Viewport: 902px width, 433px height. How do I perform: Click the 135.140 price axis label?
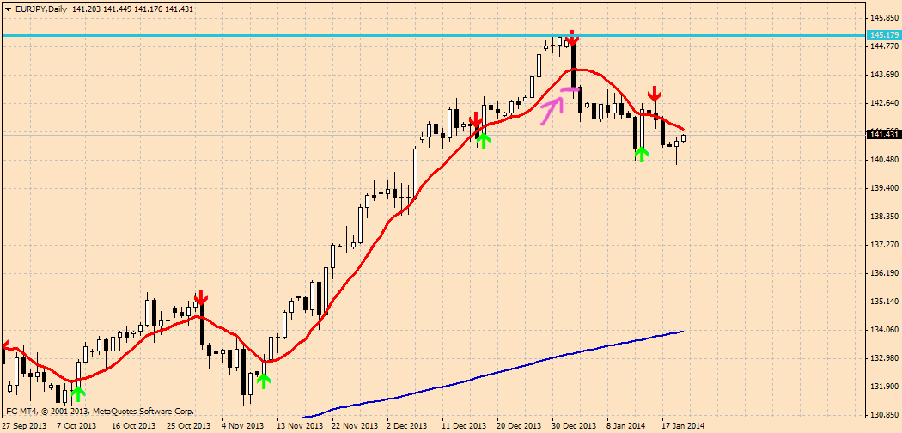(x=884, y=302)
